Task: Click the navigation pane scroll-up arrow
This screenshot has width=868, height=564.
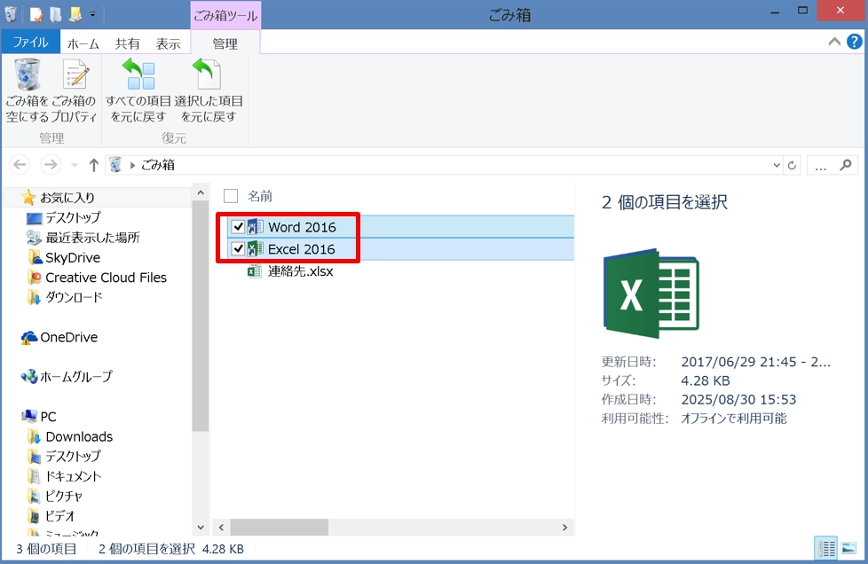Action: (201, 192)
